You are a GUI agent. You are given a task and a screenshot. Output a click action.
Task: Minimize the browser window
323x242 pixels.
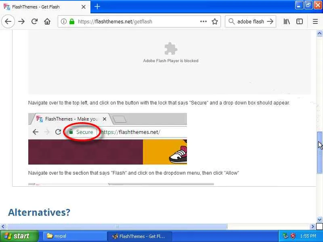[299, 5]
